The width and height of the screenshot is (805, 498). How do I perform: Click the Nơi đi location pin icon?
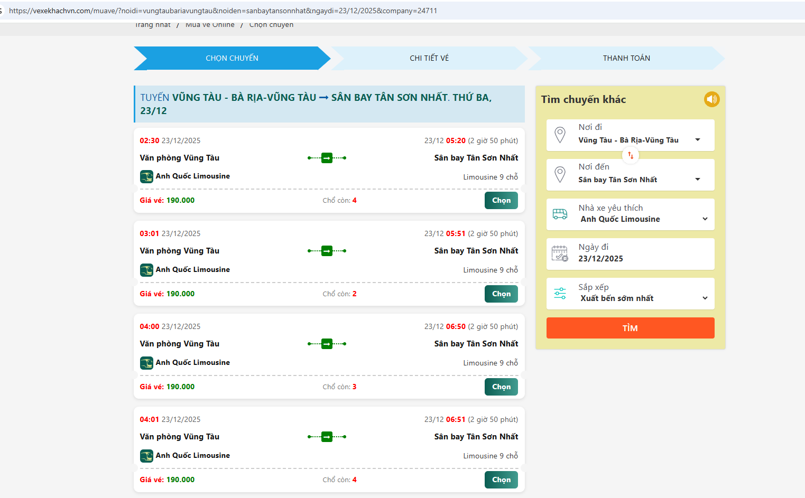(560, 135)
